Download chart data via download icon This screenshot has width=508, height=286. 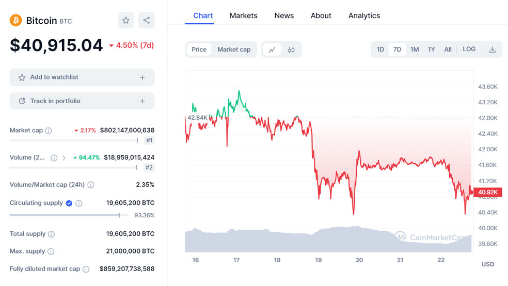pyautogui.click(x=493, y=50)
